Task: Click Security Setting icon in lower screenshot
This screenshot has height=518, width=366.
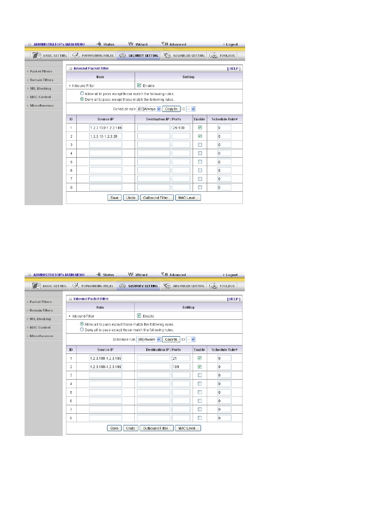Action: tap(122, 286)
